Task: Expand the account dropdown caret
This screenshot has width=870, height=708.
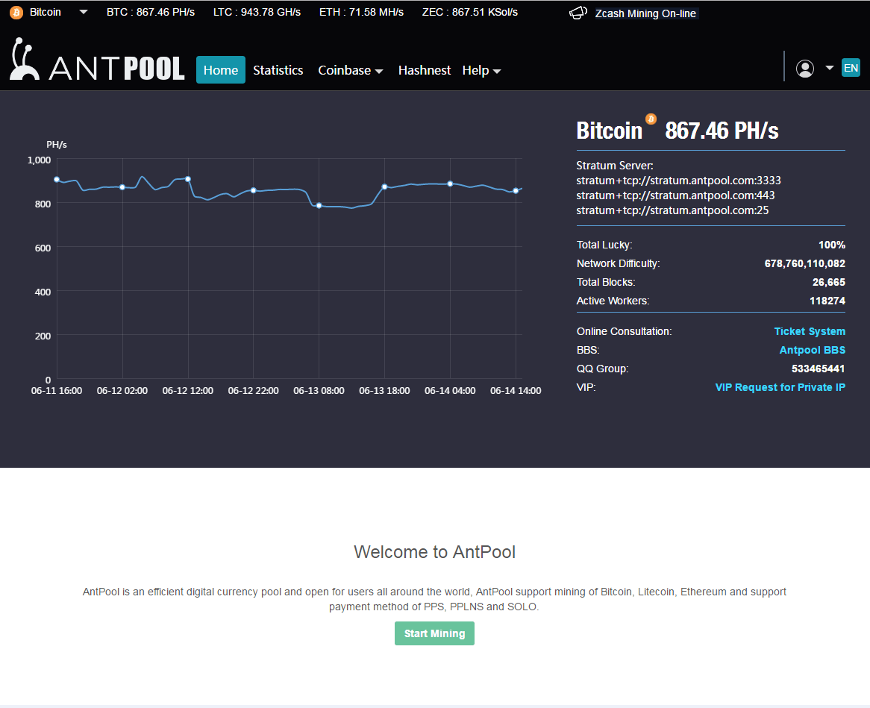Action: 830,68
